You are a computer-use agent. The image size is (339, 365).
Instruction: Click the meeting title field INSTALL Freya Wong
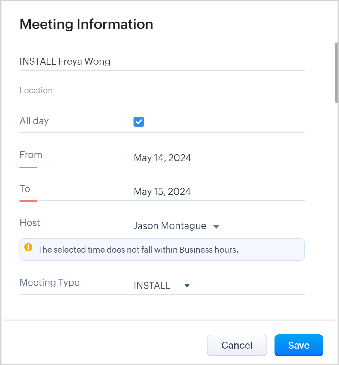click(162, 62)
